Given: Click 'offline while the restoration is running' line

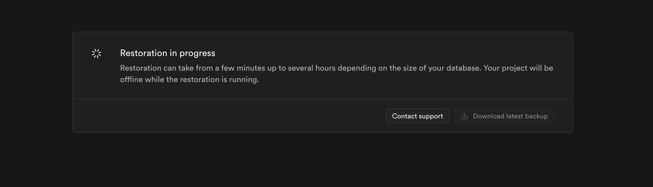Looking at the screenshot, I should click(x=189, y=79).
